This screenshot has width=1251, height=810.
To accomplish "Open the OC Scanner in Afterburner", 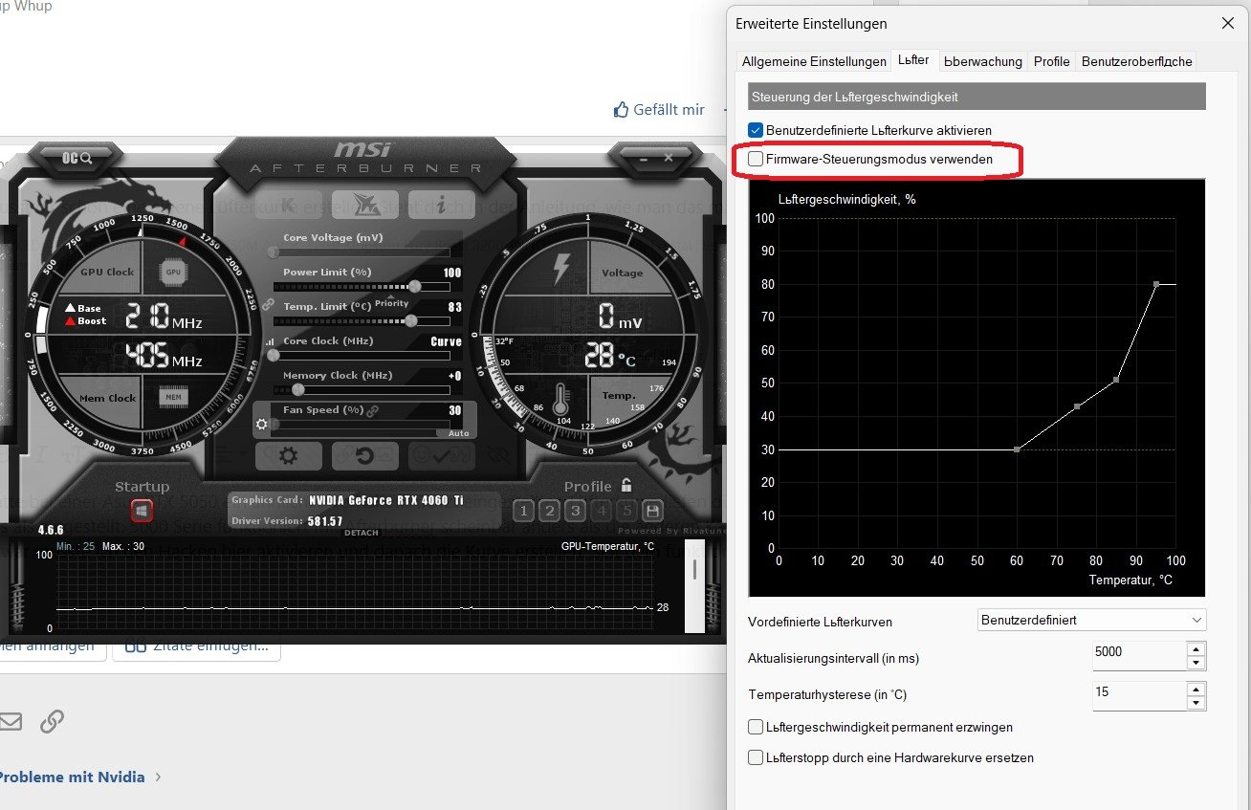I will click(x=77, y=158).
